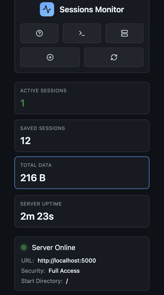This screenshot has width=164, height=295.
Task: Open help via the question mark icon
Action: [39, 33]
